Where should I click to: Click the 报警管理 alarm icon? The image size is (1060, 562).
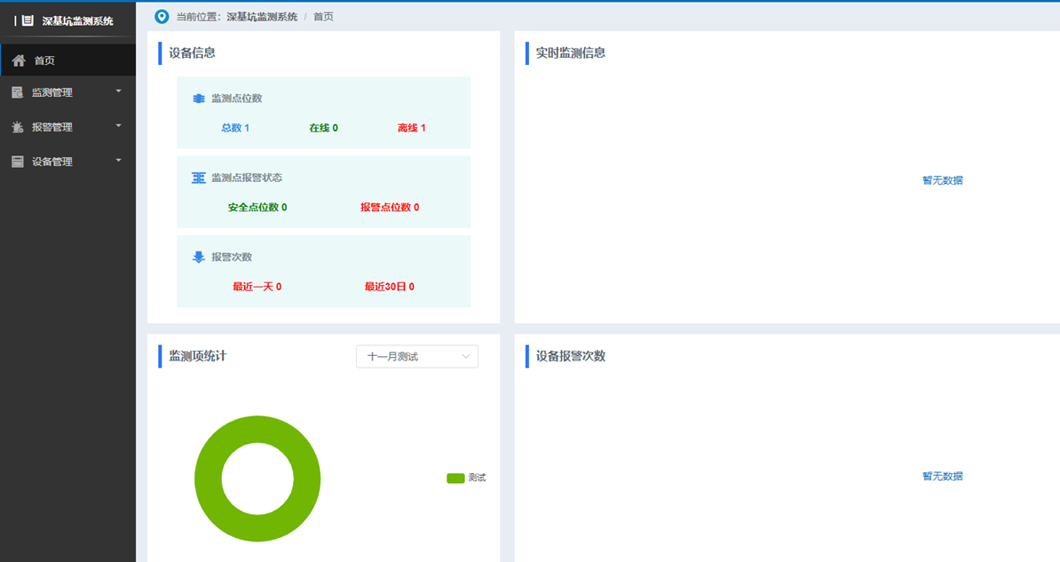pos(18,127)
